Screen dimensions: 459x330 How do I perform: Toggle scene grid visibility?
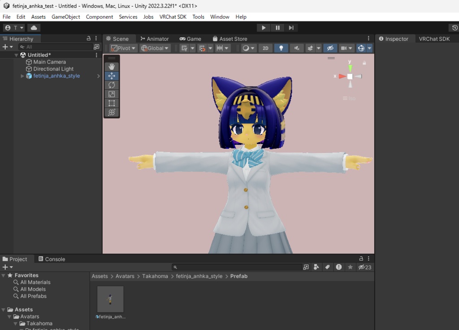184,48
